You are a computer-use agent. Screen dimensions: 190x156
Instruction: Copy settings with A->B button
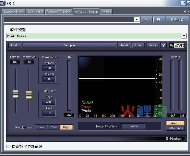[124, 45]
